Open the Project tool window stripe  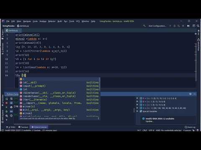coord(3,34)
